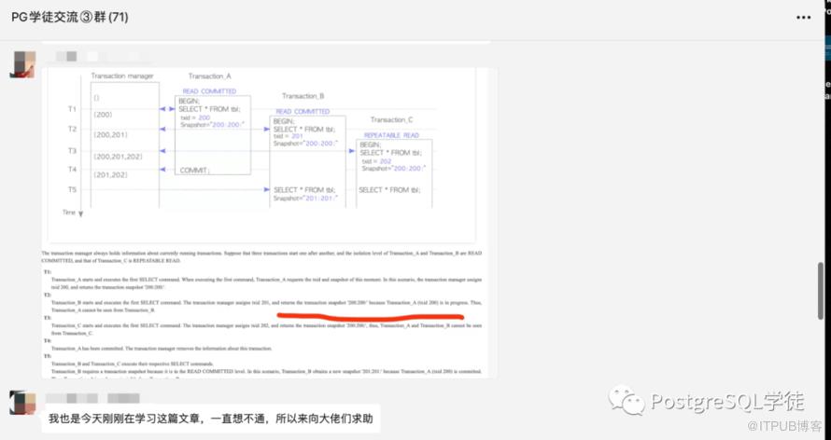Click the REPEATABLE READ label in the diagram

(x=390, y=135)
